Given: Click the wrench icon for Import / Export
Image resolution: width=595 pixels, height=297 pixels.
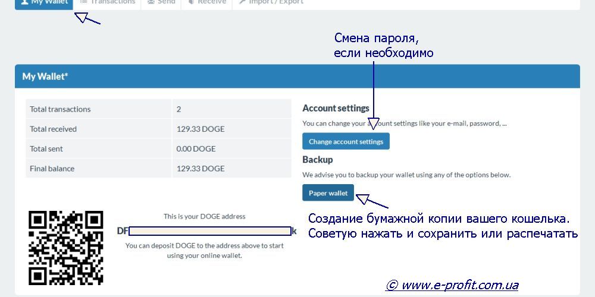Looking at the screenshot, I should (x=242, y=2).
